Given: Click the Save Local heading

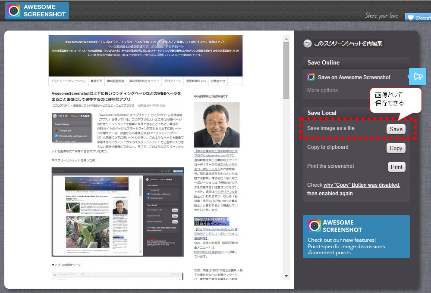Looking at the screenshot, I should (322, 113).
